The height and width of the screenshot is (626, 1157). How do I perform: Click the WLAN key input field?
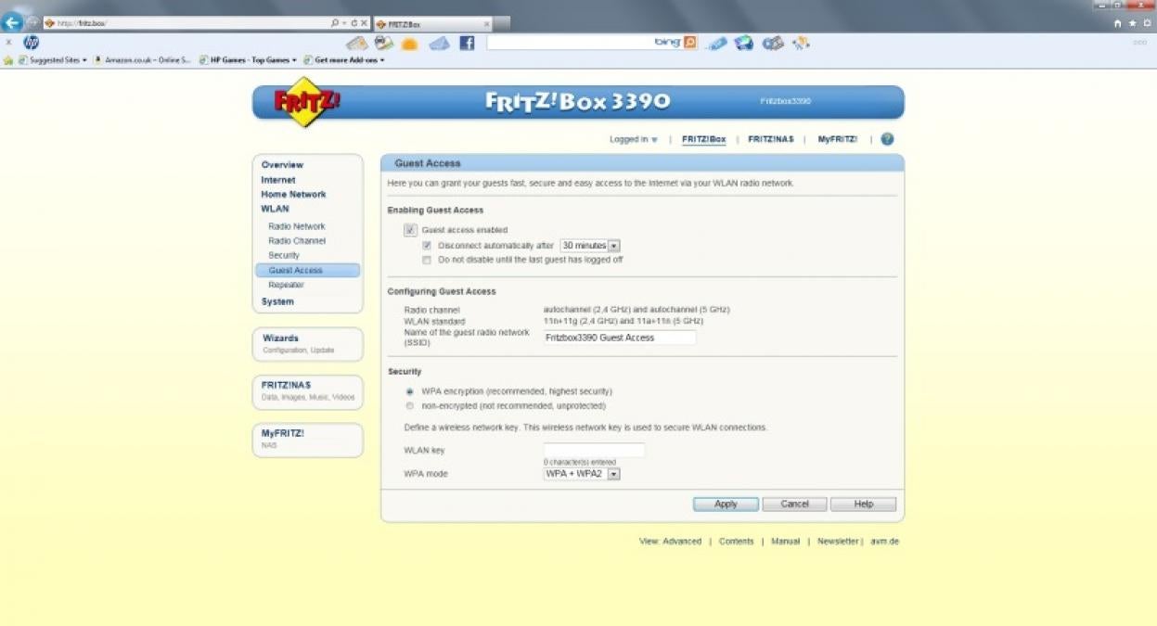[594, 451]
